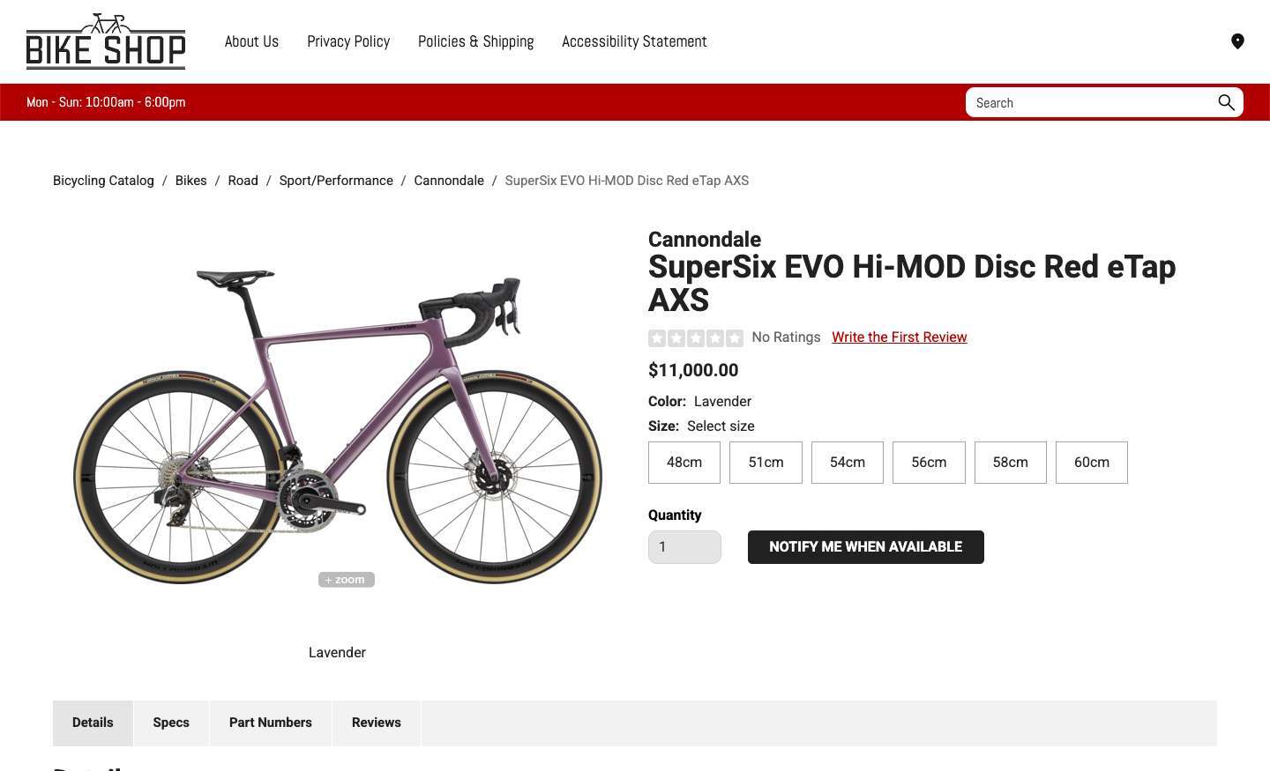Screen dimensions: 1270x771
Task: Switch to the Specs tab
Action: click(x=171, y=723)
